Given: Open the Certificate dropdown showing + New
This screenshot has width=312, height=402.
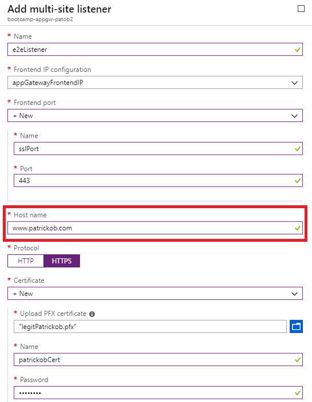Looking at the screenshot, I should coord(155,294).
